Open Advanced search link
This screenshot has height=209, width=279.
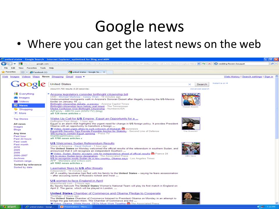coord(200,89)
